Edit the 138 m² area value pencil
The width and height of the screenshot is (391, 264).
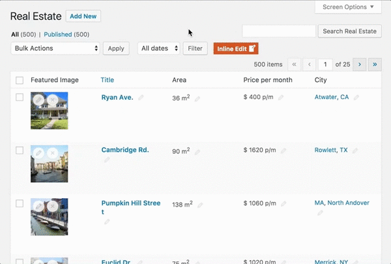coord(200,205)
